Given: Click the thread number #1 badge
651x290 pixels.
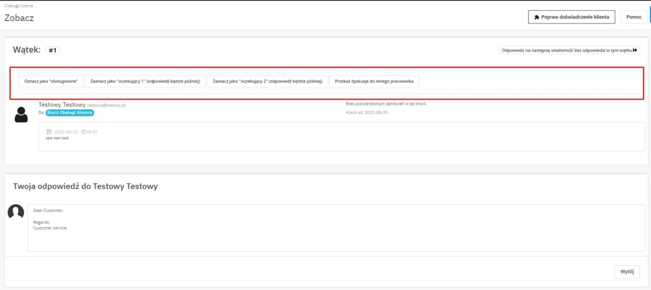Looking at the screenshot, I should (52, 50).
